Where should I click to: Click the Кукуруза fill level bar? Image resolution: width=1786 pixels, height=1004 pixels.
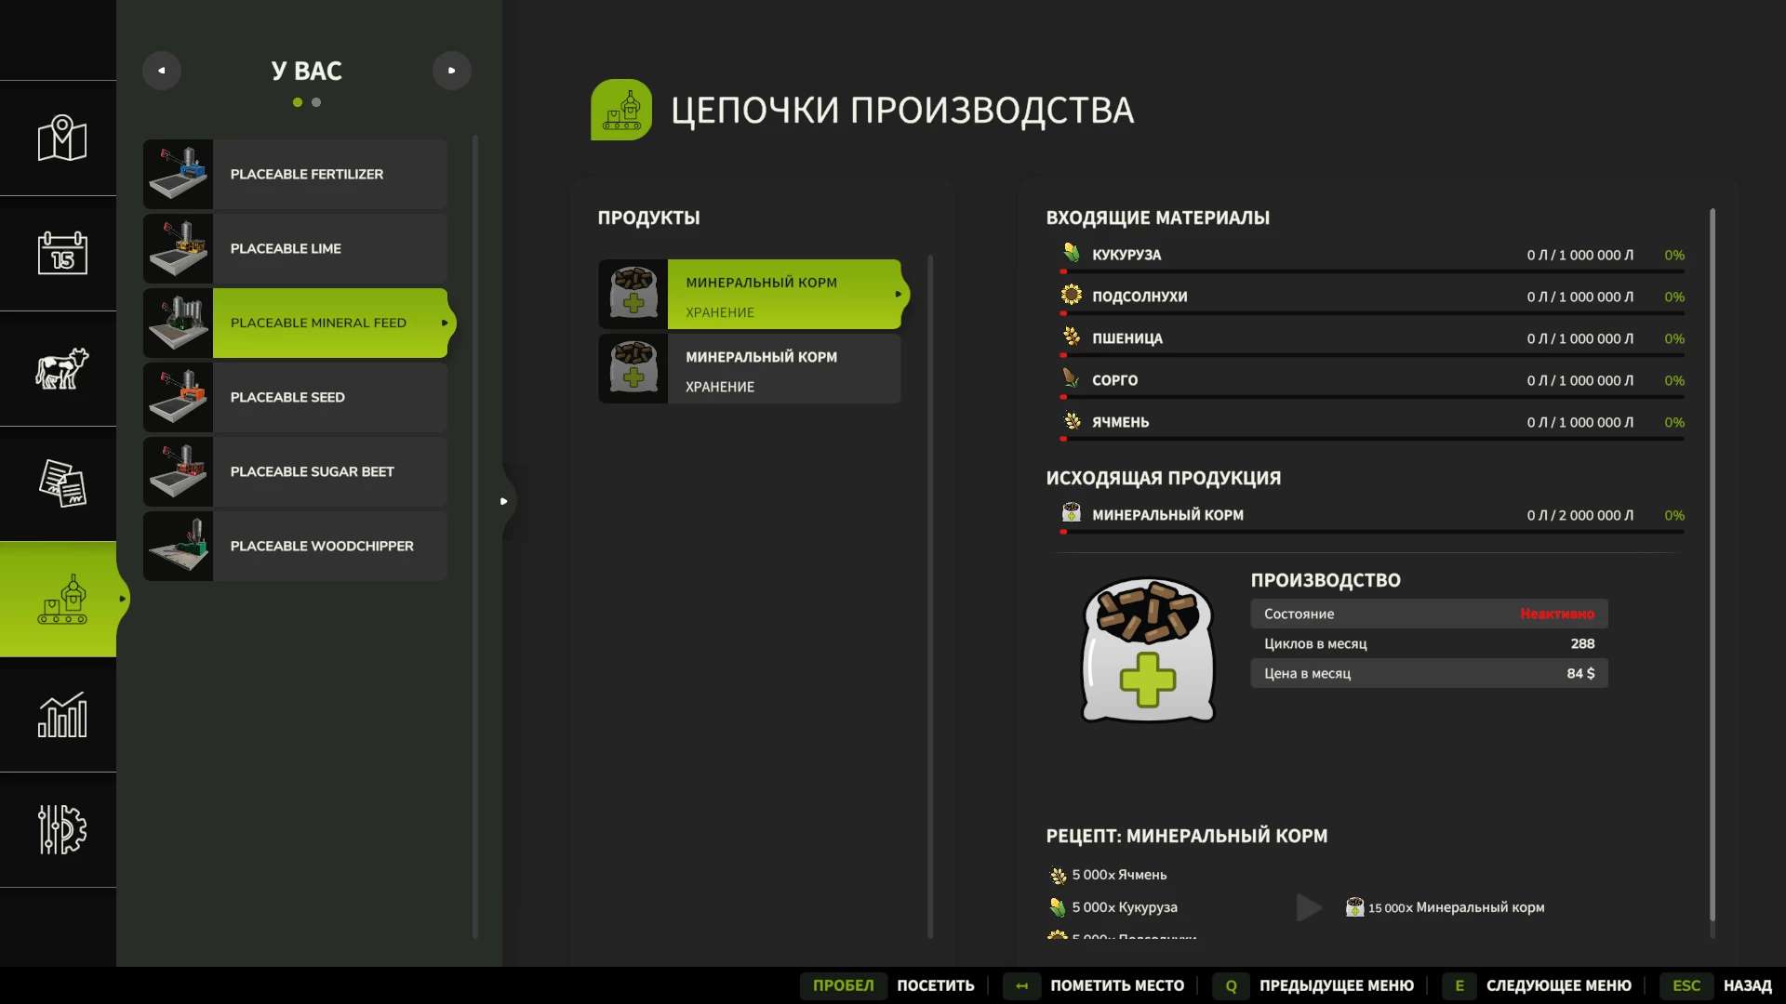pyautogui.click(x=1373, y=271)
